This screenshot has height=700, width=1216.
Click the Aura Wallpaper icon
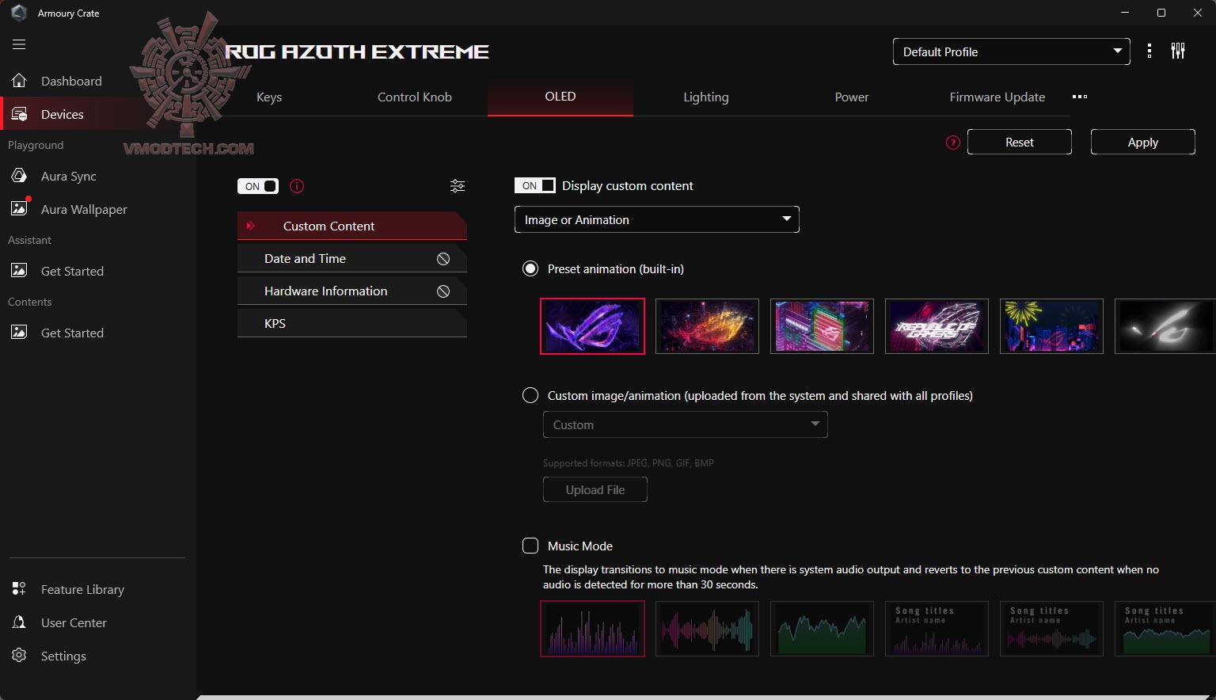click(19, 209)
